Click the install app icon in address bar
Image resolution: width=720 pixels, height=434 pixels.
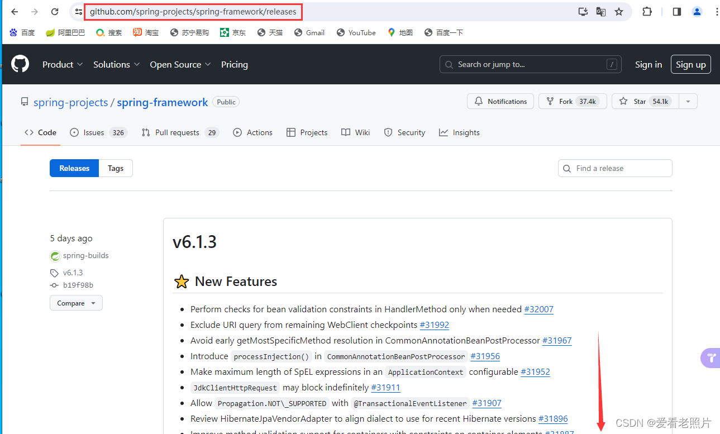583,12
